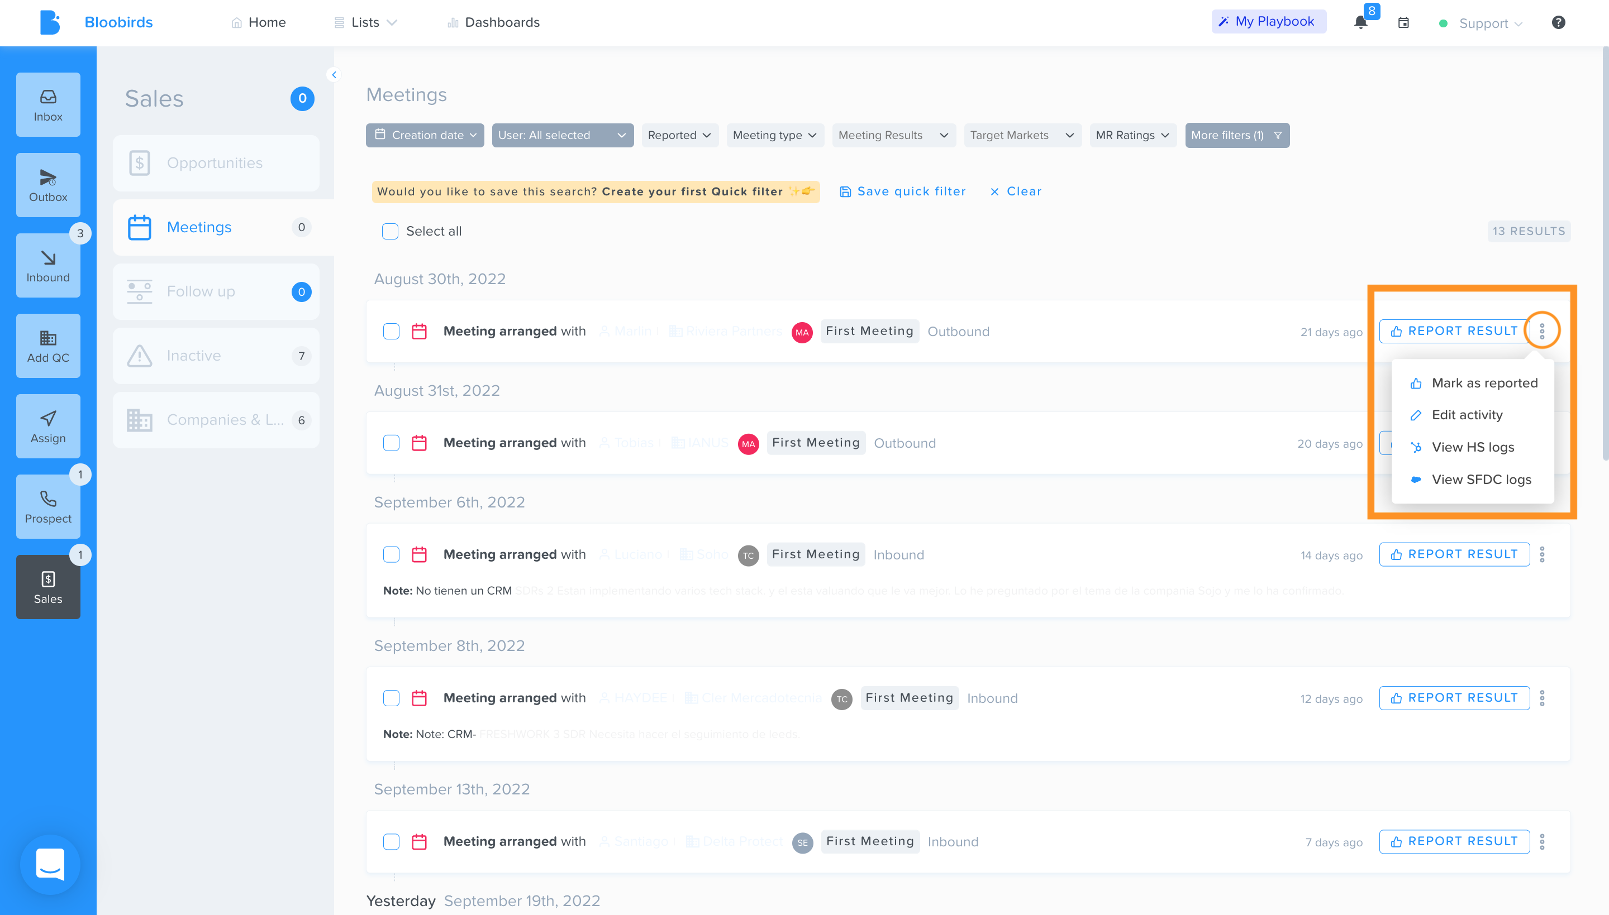Click calendar icon on IANUS meeting row
The image size is (1609, 915).
420,443
